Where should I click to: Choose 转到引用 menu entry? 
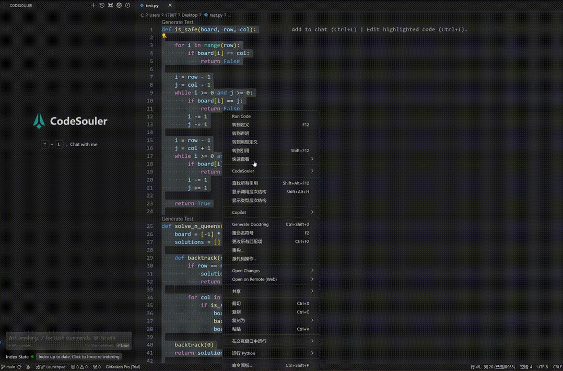click(x=271, y=151)
